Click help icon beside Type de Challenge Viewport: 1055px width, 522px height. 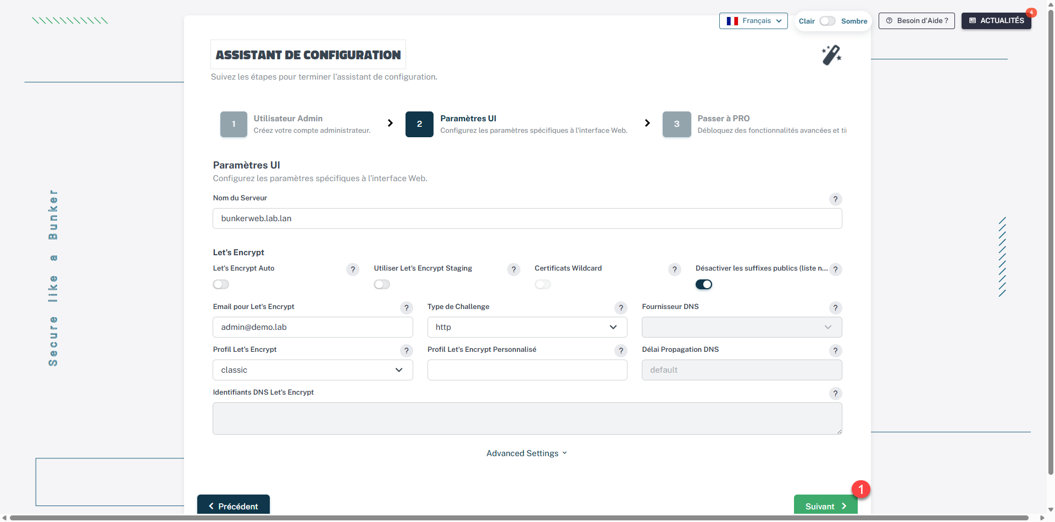coord(621,308)
